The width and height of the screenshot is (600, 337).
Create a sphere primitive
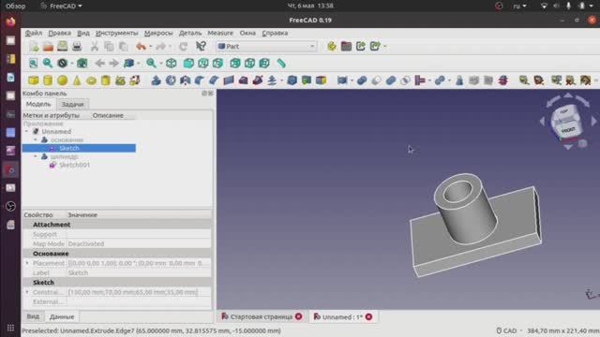click(63, 81)
